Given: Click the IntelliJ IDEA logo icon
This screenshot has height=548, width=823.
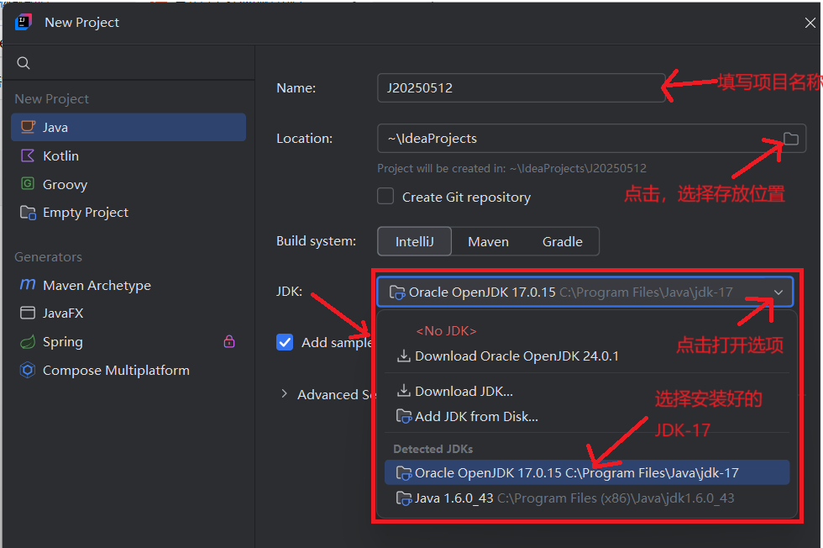Looking at the screenshot, I should (x=24, y=22).
